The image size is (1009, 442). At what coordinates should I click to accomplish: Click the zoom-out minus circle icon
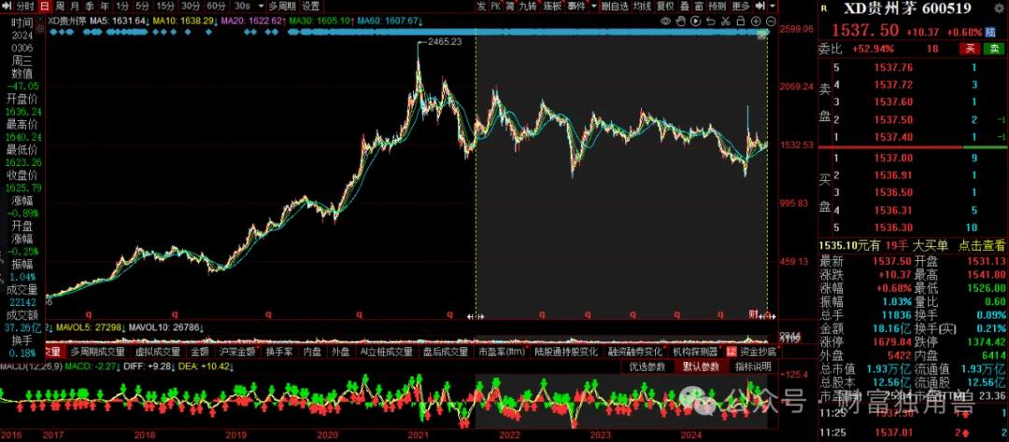tap(771, 21)
